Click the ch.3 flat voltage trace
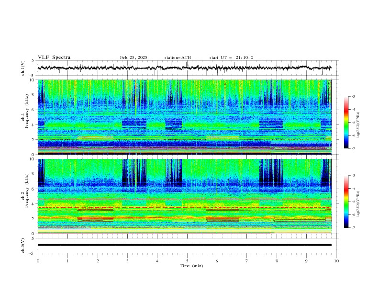The width and height of the screenshot is (379, 293). point(184,245)
